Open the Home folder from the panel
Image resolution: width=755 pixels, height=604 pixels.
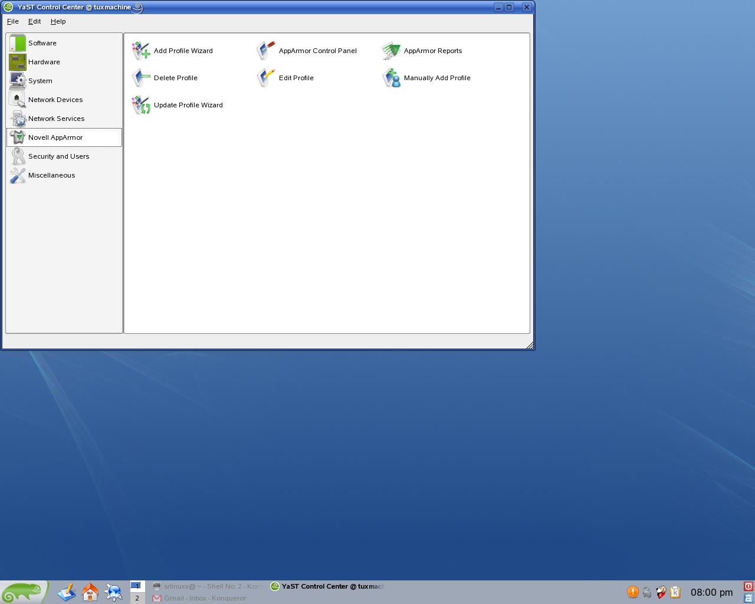[x=90, y=592]
